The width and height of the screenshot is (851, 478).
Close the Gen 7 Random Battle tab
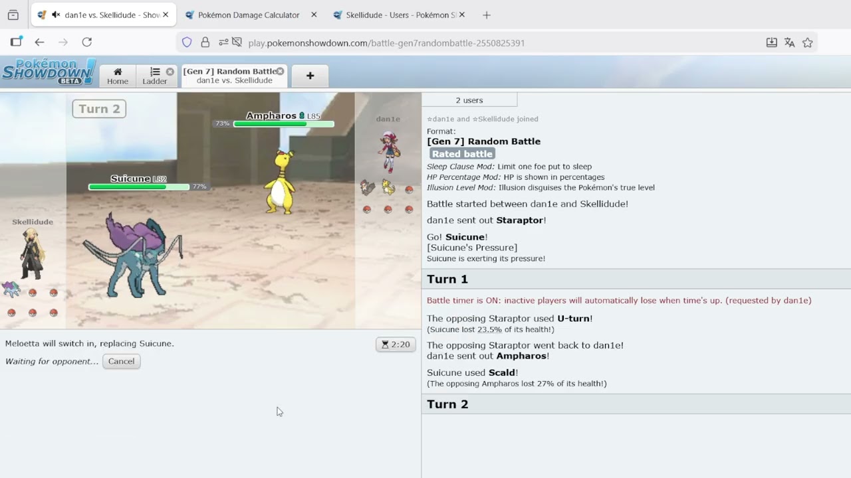click(280, 71)
